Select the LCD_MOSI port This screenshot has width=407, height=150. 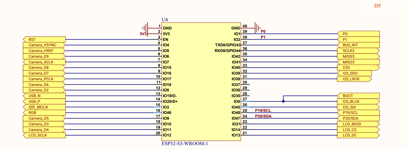(358, 124)
